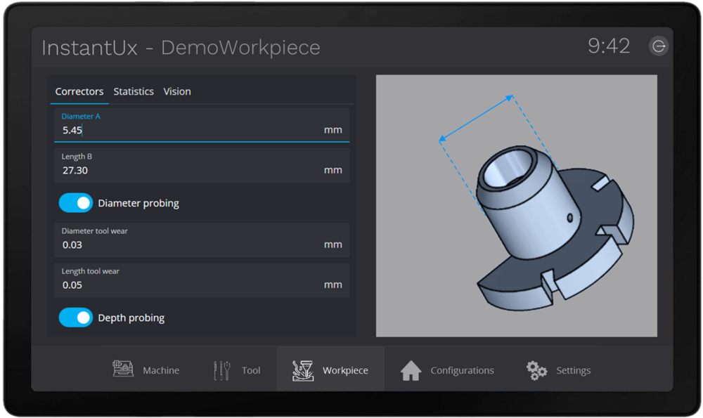Focus the Diameter A input field
Image resolution: width=703 pixels, height=418 pixels.
pyautogui.click(x=190, y=130)
